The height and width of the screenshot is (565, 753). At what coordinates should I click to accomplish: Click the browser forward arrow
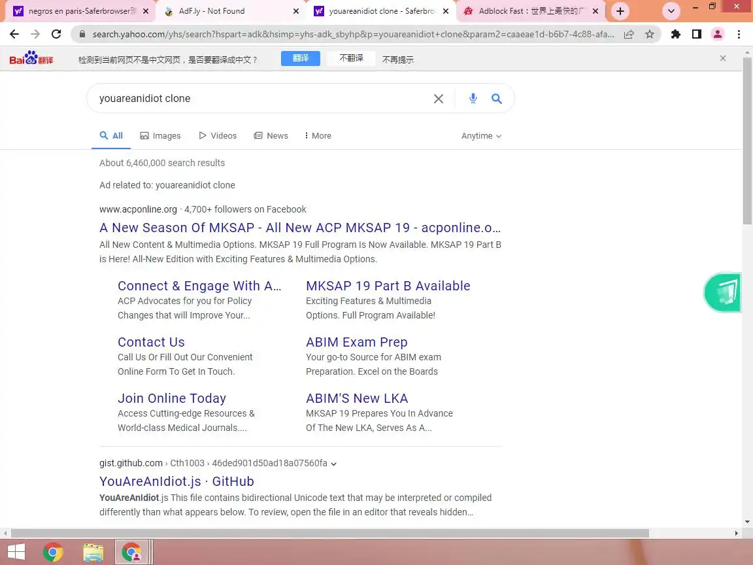coord(35,34)
